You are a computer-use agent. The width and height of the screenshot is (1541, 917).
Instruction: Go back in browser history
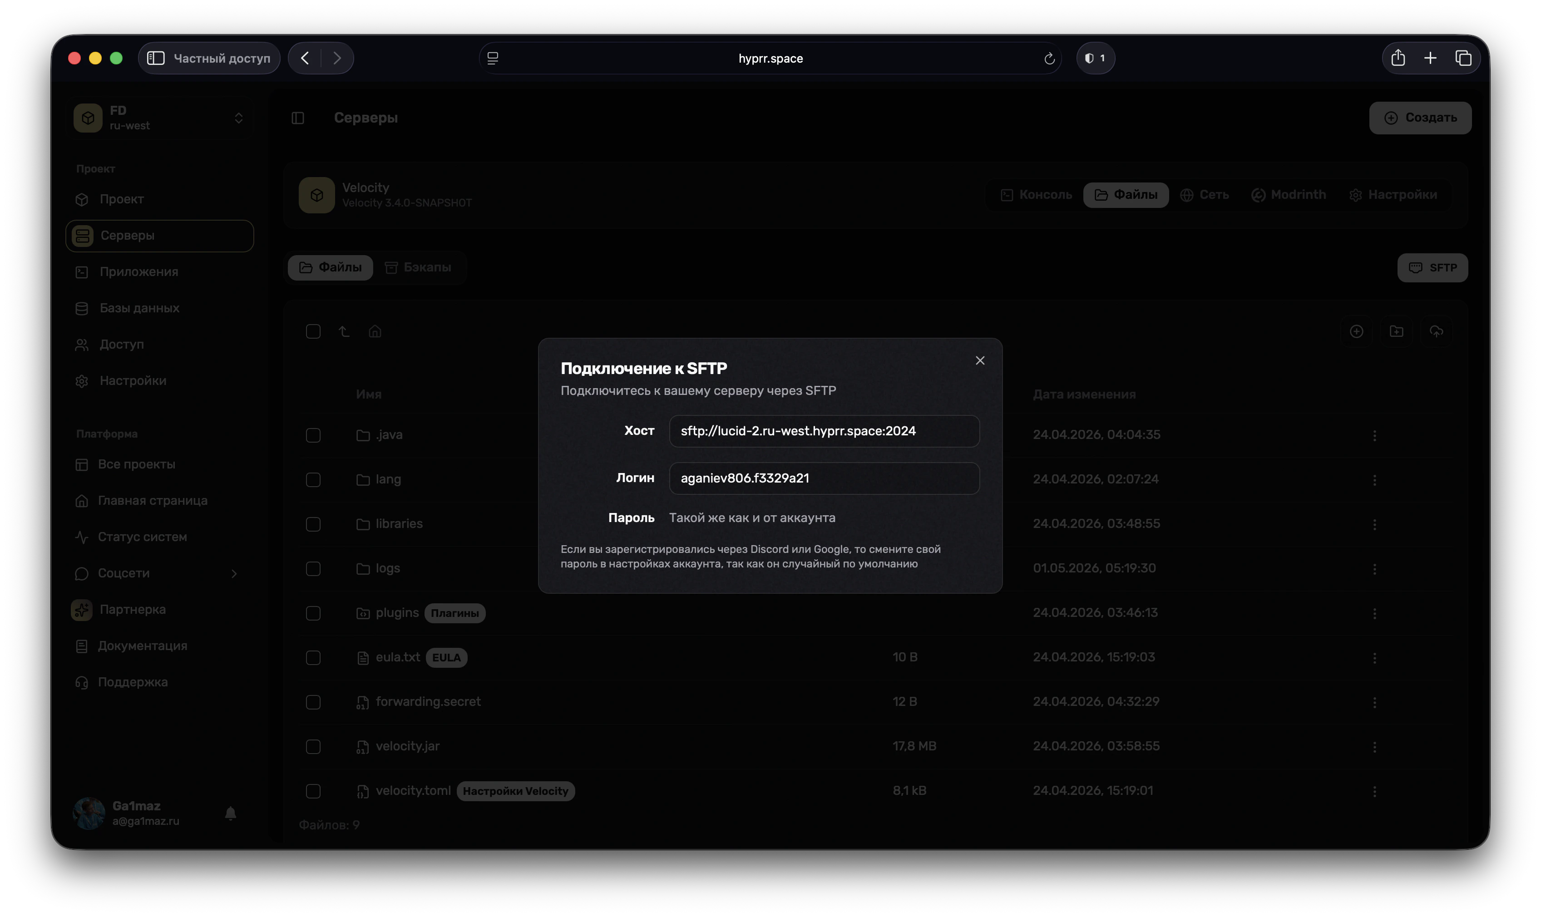tap(305, 58)
